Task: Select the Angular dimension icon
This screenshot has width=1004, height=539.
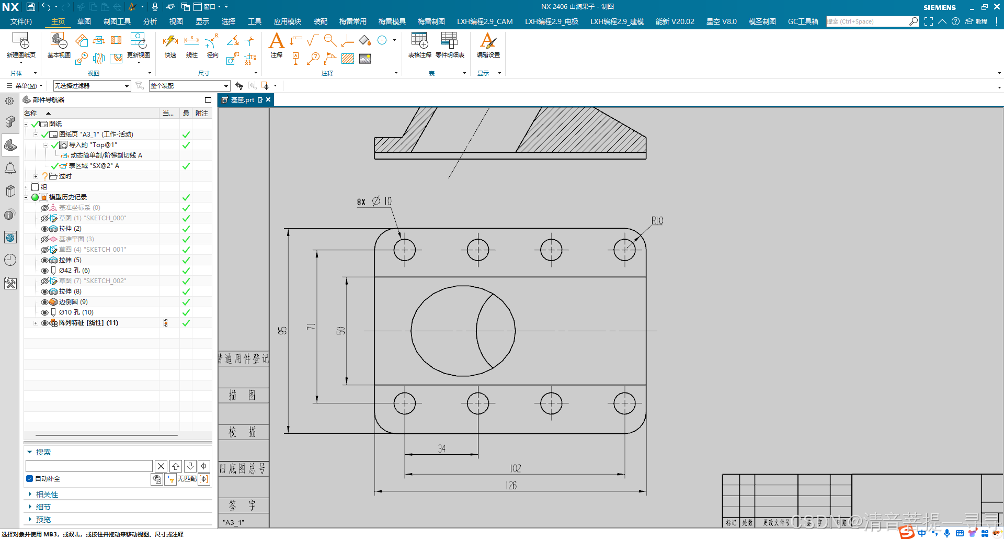Action: tap(233, 40)
